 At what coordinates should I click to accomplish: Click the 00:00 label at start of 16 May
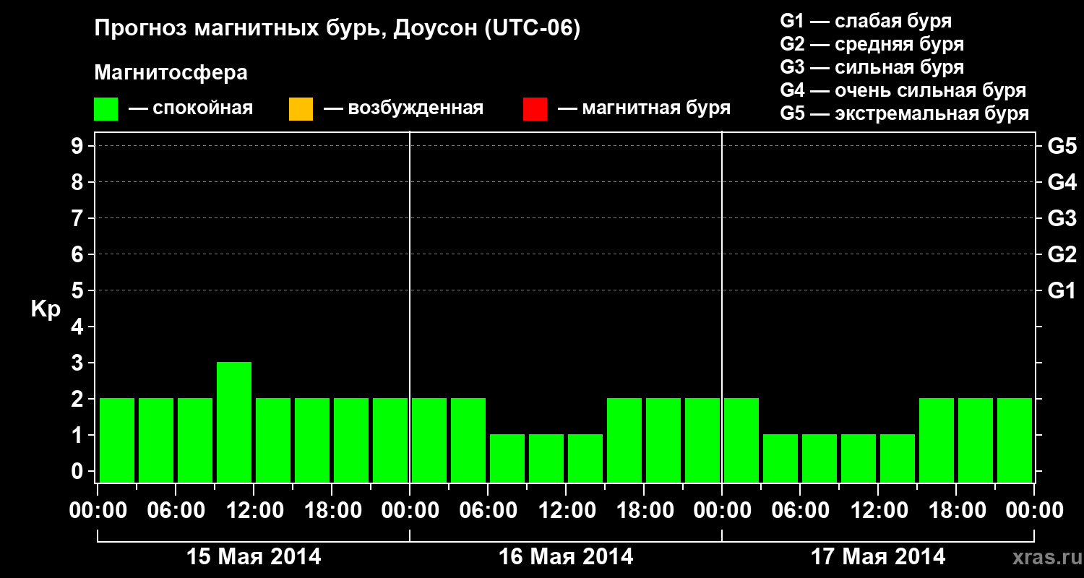[410, 511]
